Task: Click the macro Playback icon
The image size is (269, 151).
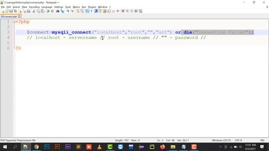Action: (132, 11)
